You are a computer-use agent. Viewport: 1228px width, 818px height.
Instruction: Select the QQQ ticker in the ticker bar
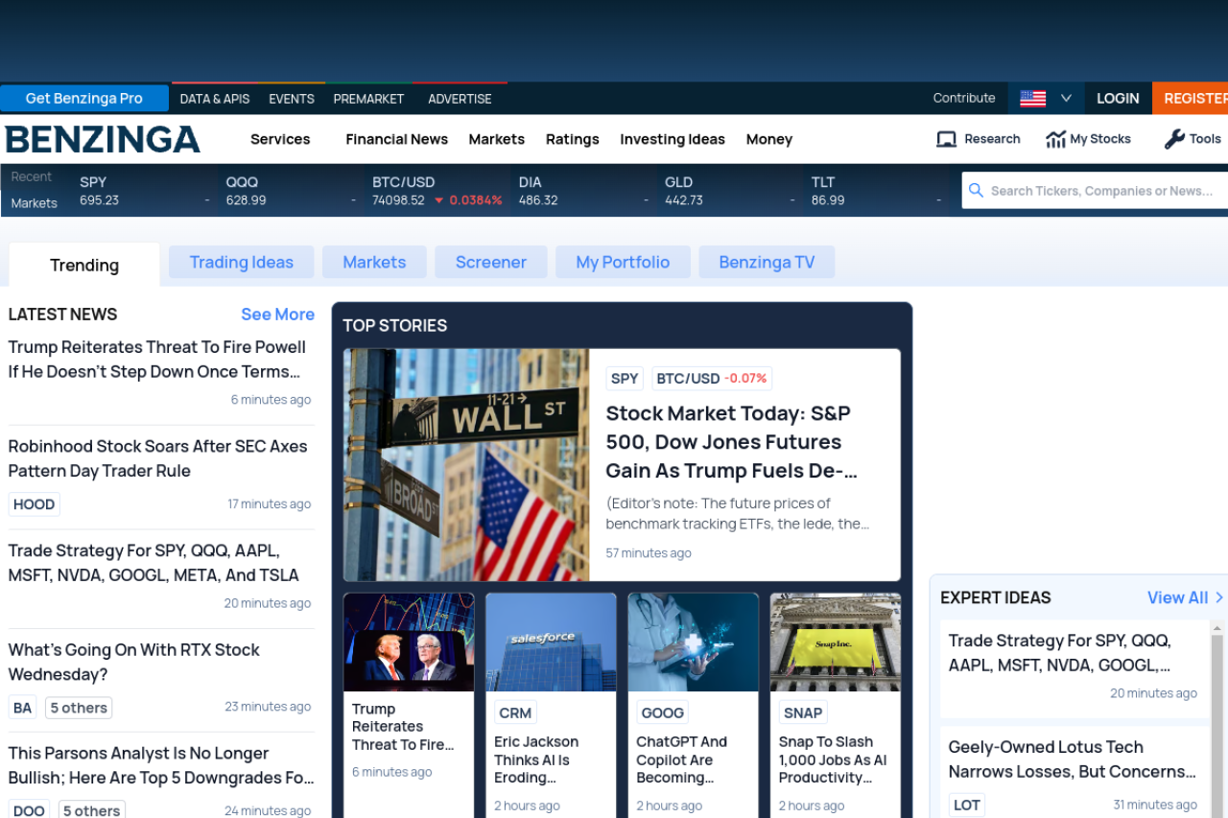pyautogui.click(x=291, y=191)
